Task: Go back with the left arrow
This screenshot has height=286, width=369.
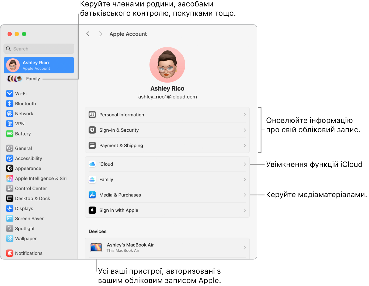Action: pyautogui.click(x=88, y=34)
